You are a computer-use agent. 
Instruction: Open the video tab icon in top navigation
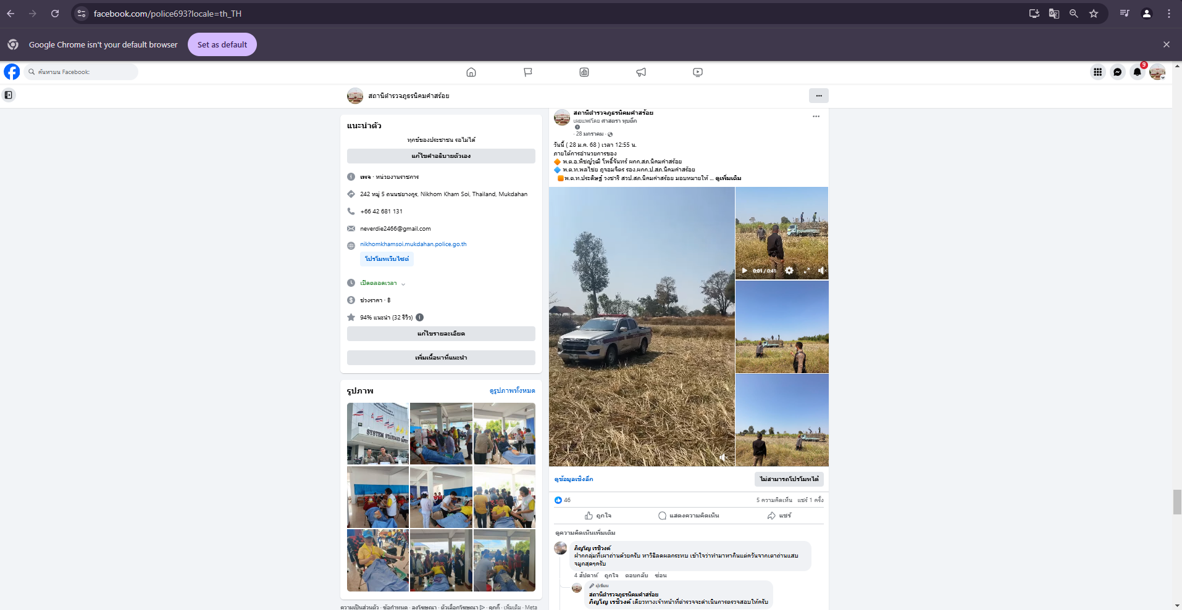coord(698,72)
